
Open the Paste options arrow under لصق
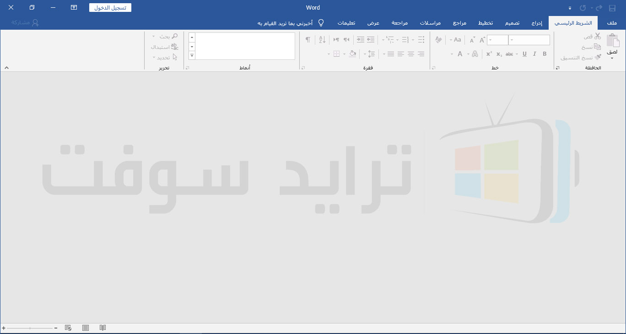[612, 58]
